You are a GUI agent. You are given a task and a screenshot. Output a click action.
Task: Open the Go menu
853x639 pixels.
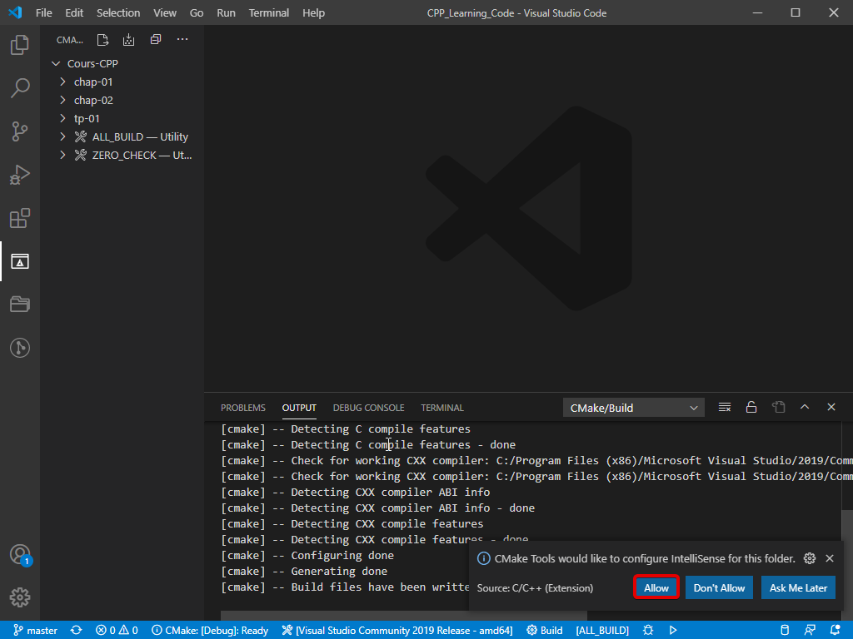[x=197, y=13]
